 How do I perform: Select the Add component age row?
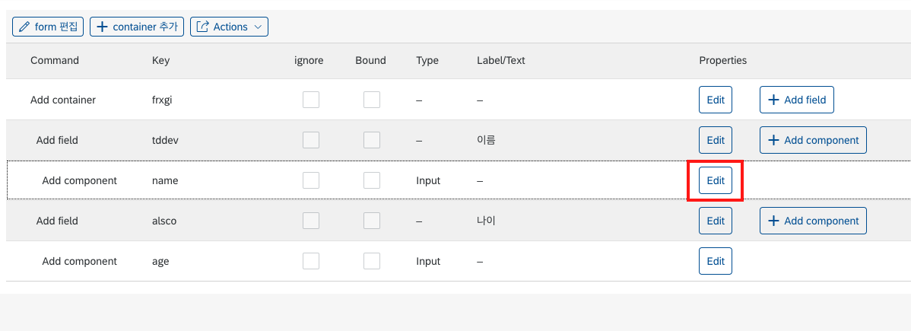[459, 261]
